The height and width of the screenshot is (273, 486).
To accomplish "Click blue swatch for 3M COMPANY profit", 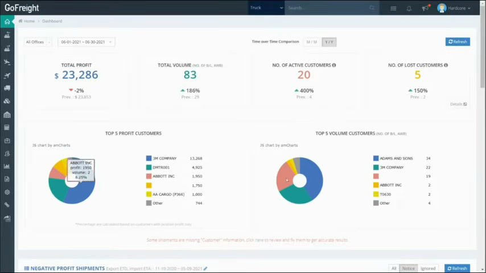I will 149,158.
